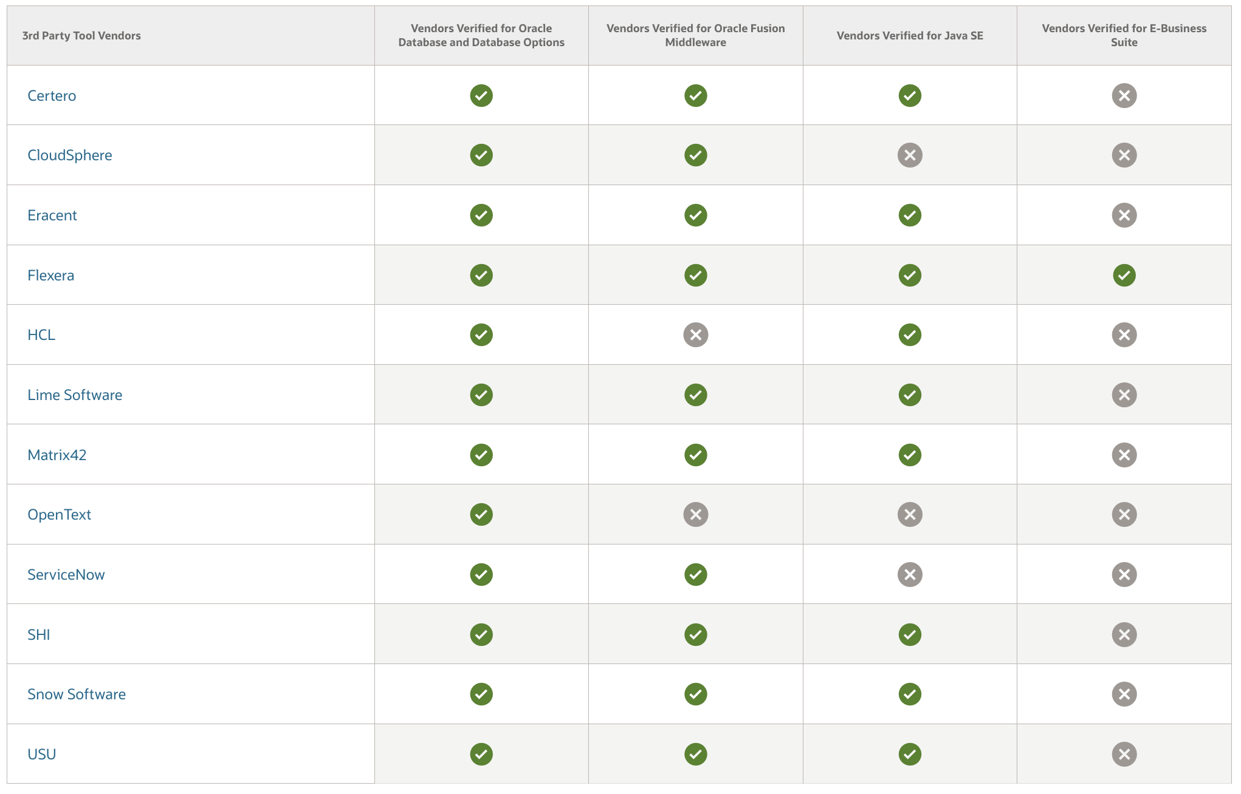The width and height of the screenshot is (1241, 794).
Task: Click ServiceNow's gray Java SE cross icon
Action: point(909,574)
